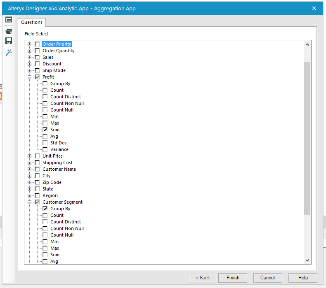Screen dimensions: 326x288
Task: Check Max under Profit
Action: click(x=45, y=123)
